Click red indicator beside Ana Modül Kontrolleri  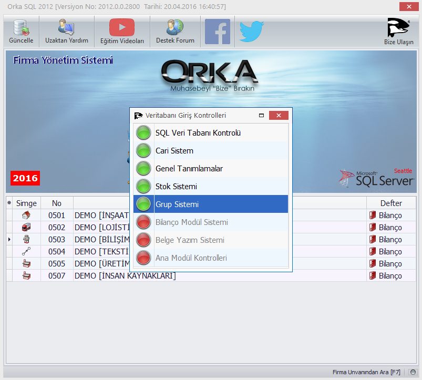coord(143,258)
